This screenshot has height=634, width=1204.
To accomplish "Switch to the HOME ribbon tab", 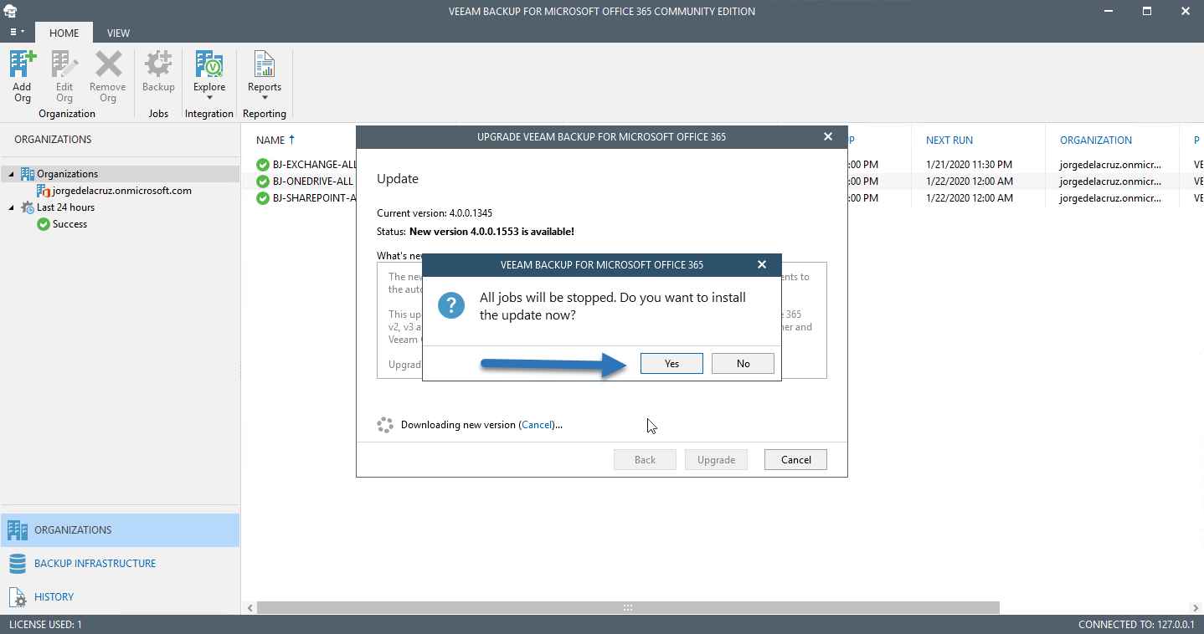I will point(64,33).
